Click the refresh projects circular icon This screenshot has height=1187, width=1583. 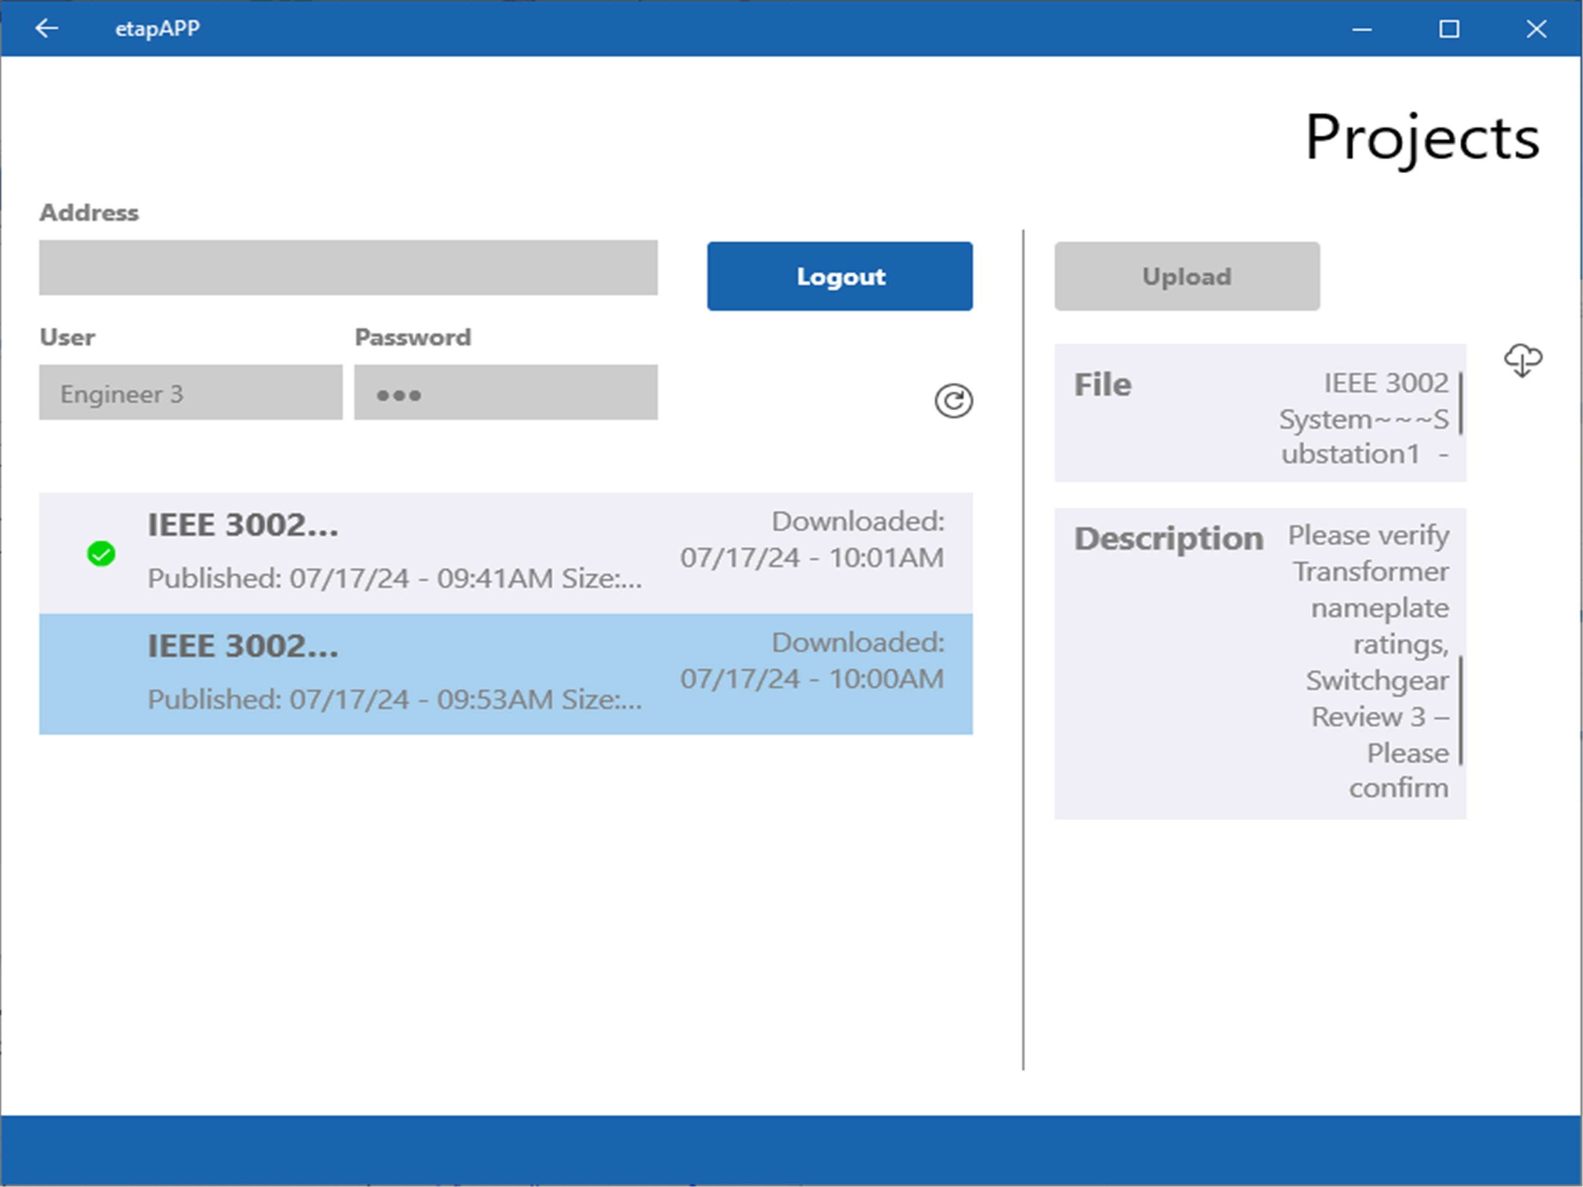(x=953, y=401)
